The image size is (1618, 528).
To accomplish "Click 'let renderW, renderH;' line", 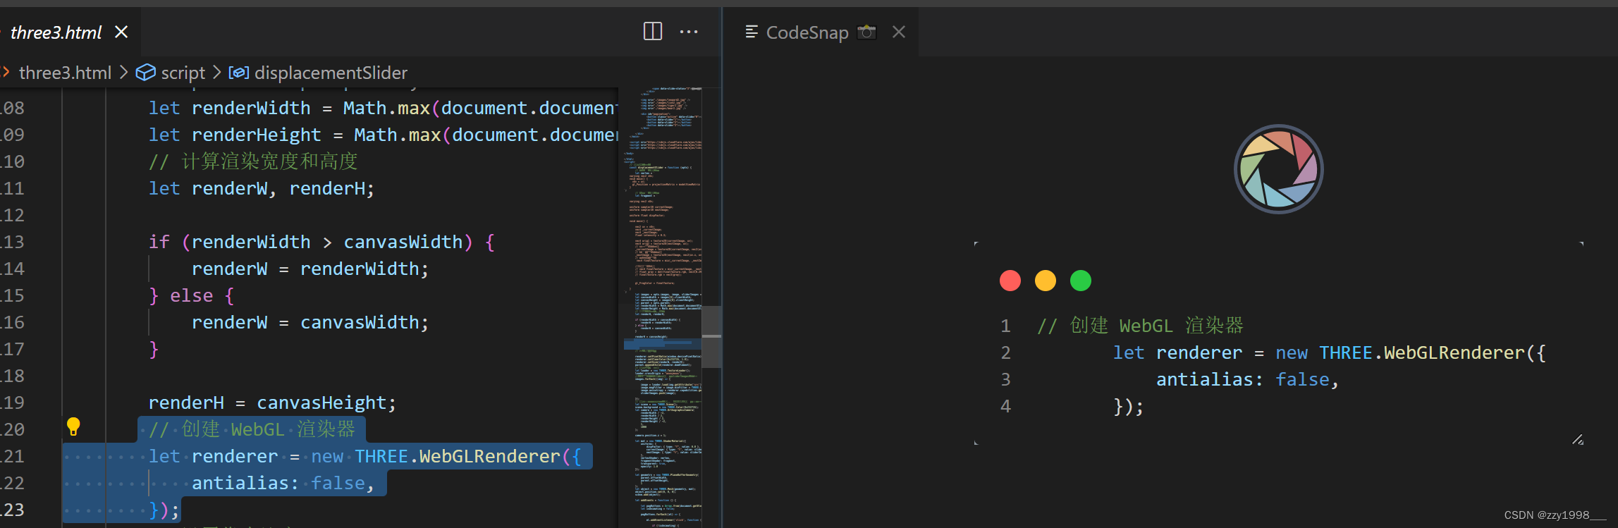I will click(261, 188).
